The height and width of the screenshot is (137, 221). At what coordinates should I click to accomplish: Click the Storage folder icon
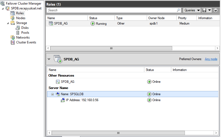click(x=13, y=23)
